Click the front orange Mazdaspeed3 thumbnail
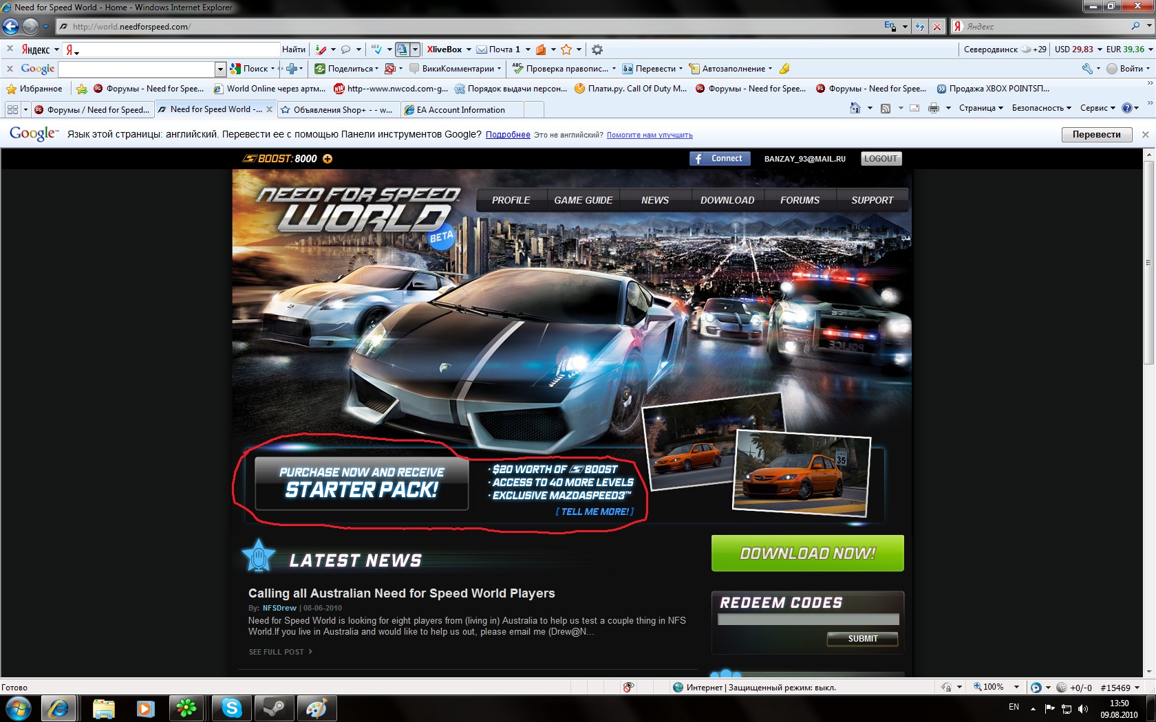 [x=802, y=473]
